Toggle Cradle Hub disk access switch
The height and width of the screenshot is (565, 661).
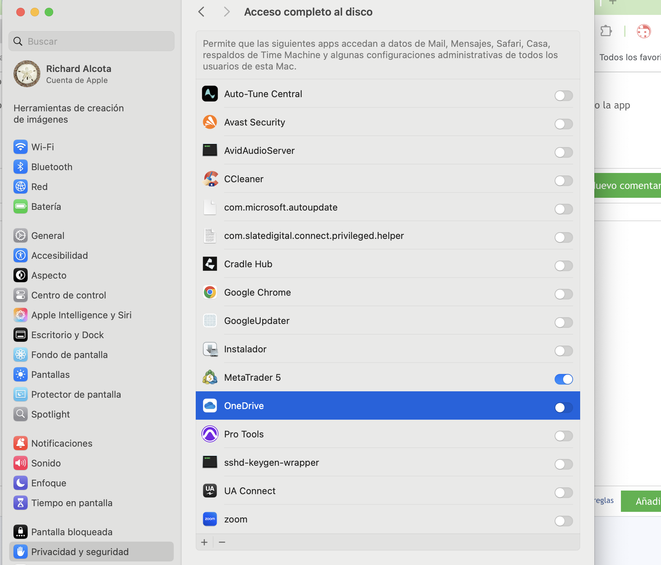click(563, 266)
